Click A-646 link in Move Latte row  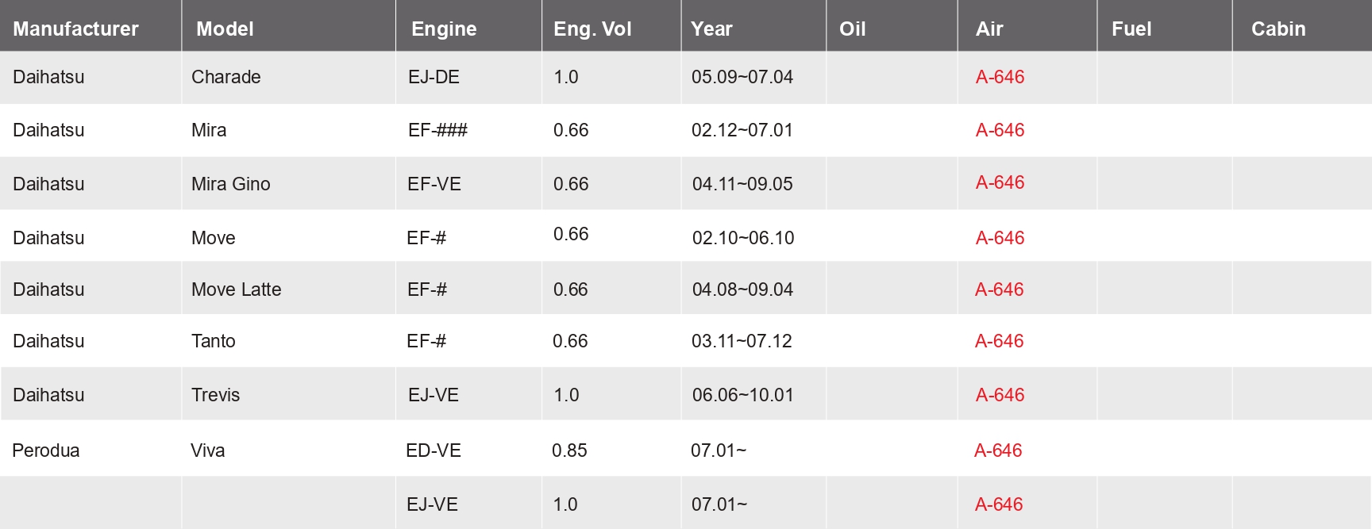click(x=999, y=289)
